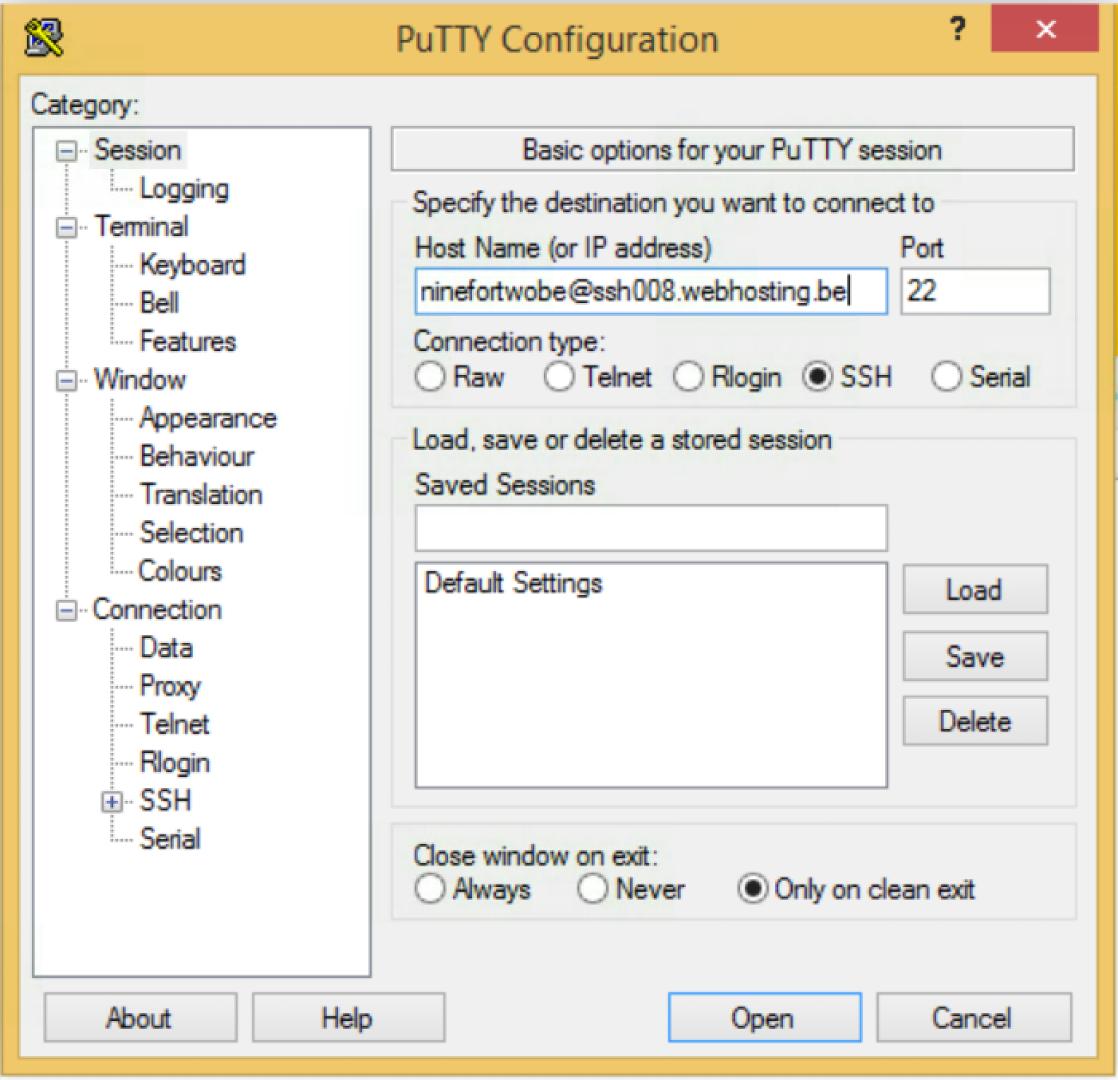The image size is (1118, 1080).
Task: Set close window on exit to Never
Action: point(592,889)
